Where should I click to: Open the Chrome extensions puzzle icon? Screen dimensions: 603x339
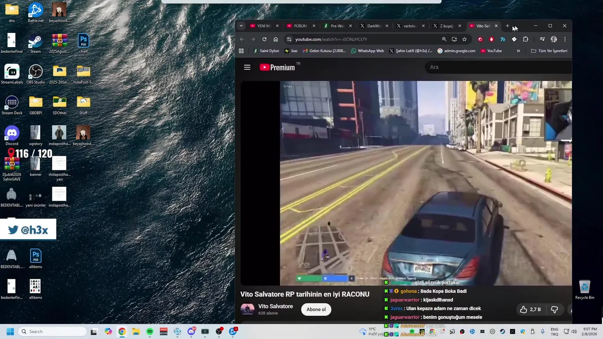[x=526, y=39]
